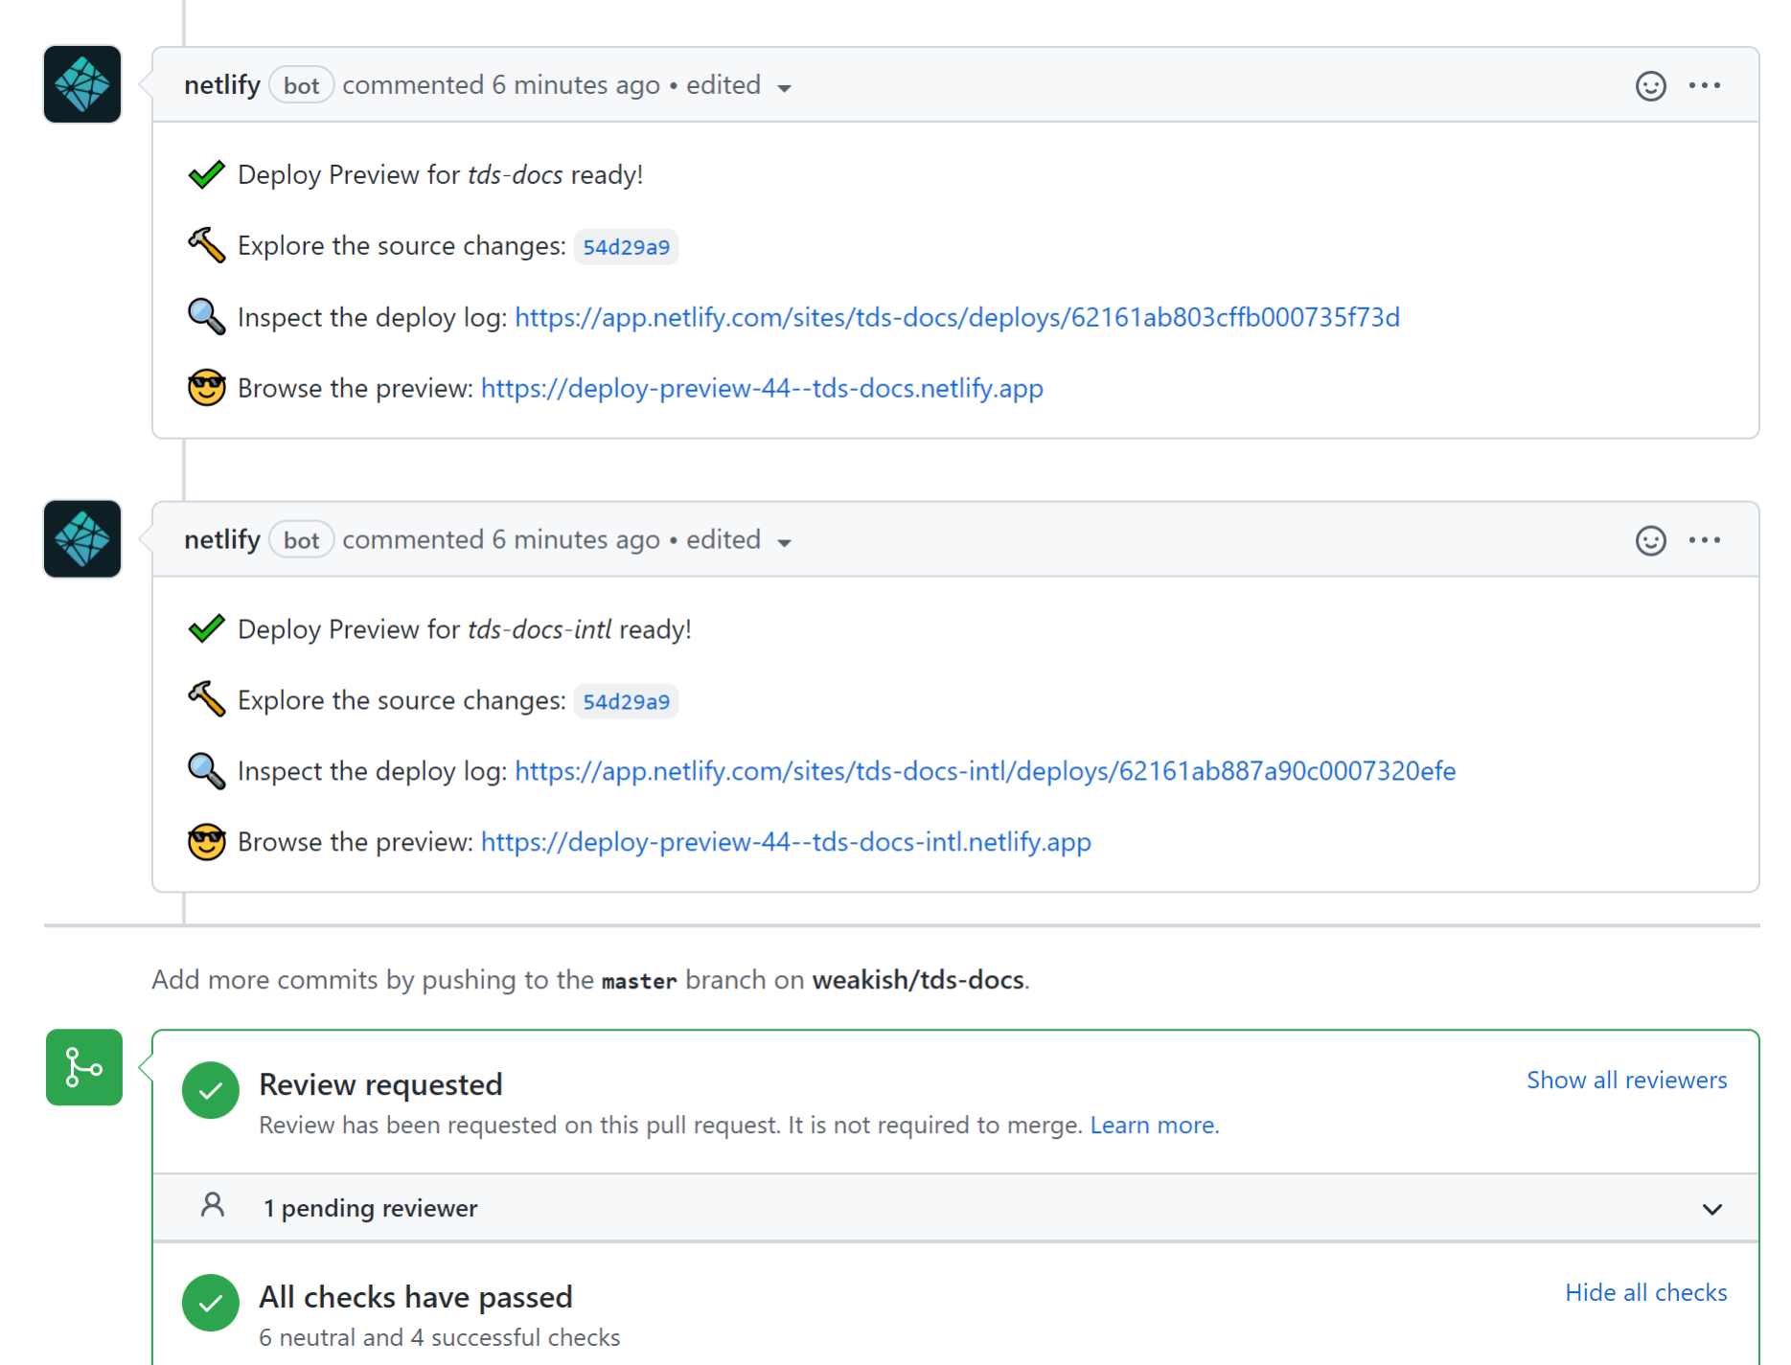Click 'Deploy Preview for tds-docs ready!' text
Screen dimensions: 1791x1365
441,175
